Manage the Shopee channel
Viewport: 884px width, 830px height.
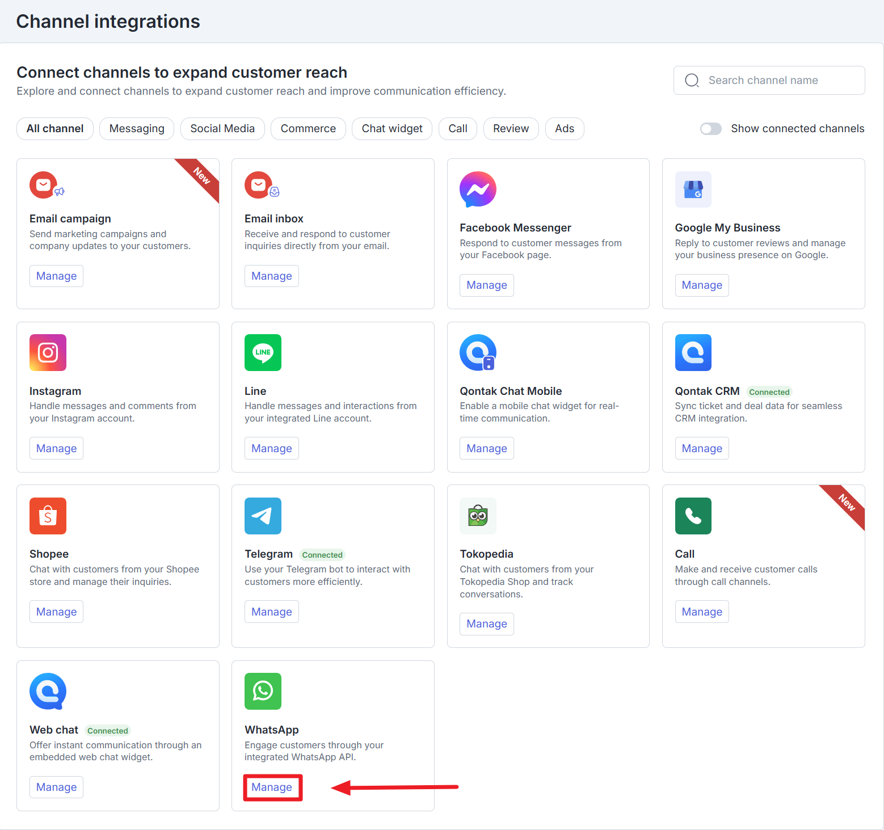[x=56, y=612]
